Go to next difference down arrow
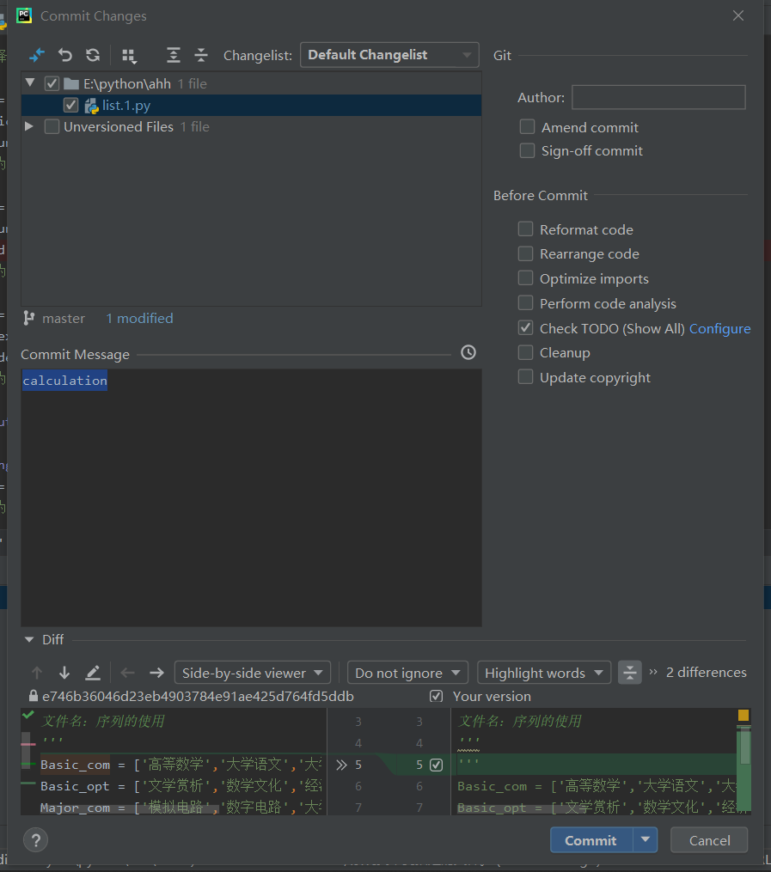Screen dimensions: 771x872 click(x=64, y=673)
